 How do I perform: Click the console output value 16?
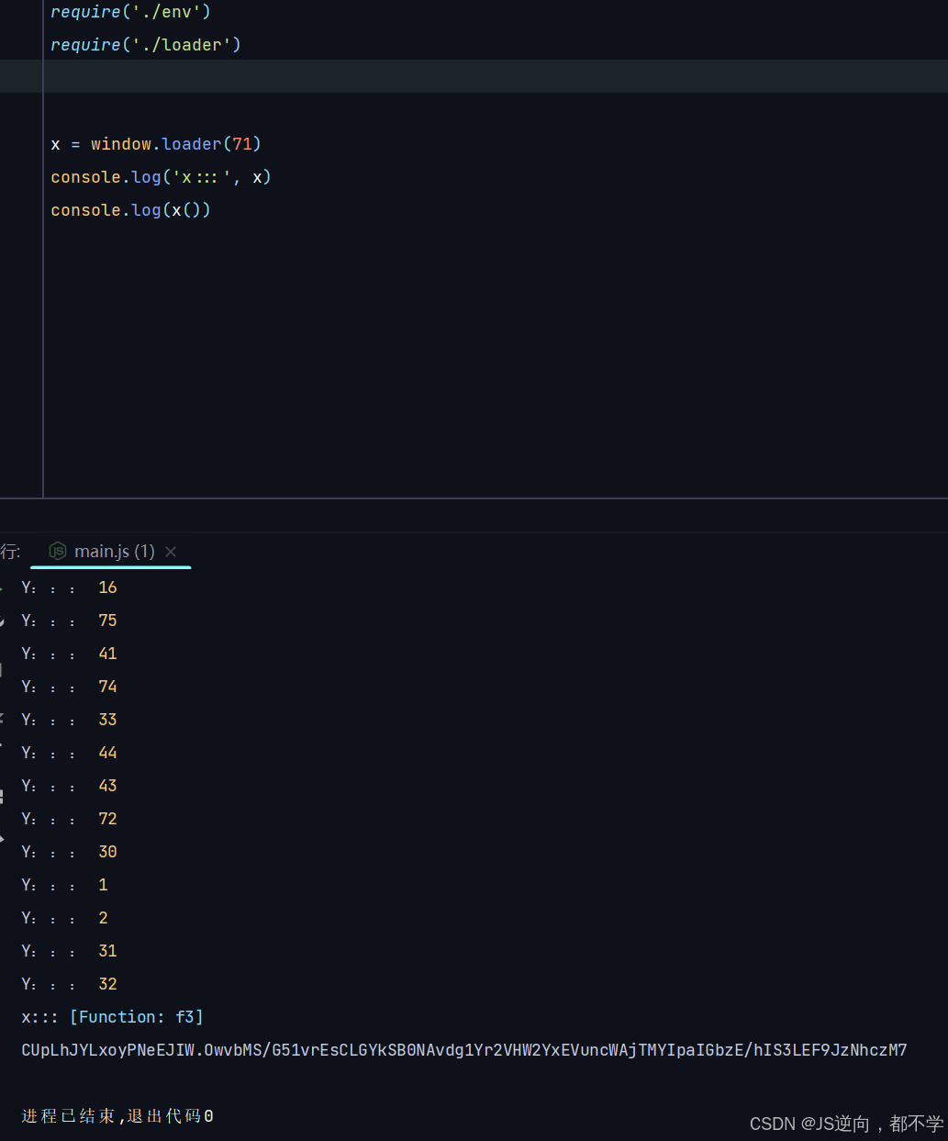[107, 587]
